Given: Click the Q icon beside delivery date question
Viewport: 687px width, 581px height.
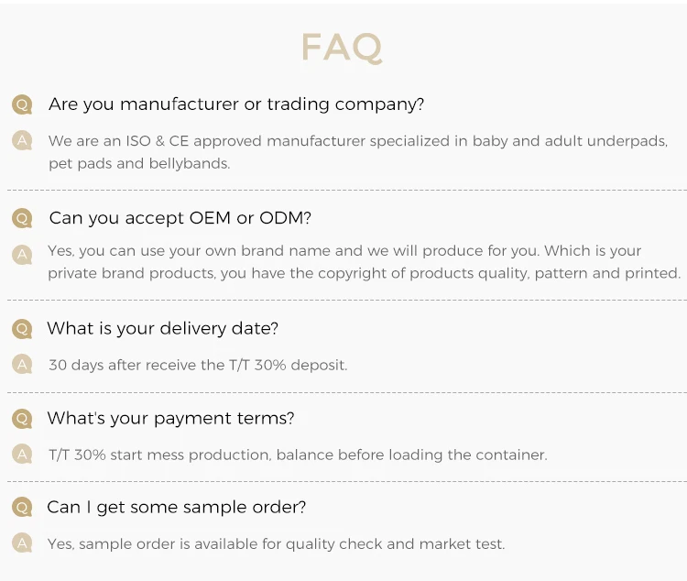Looking at the screenshot, I should 22,328.
